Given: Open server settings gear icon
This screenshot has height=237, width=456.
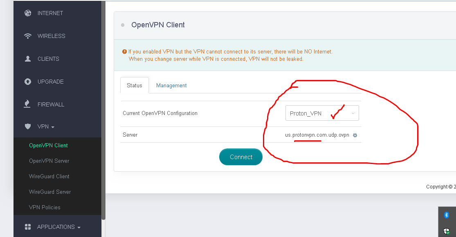Looking at the screenshot, I should click(x=355, y=135).
